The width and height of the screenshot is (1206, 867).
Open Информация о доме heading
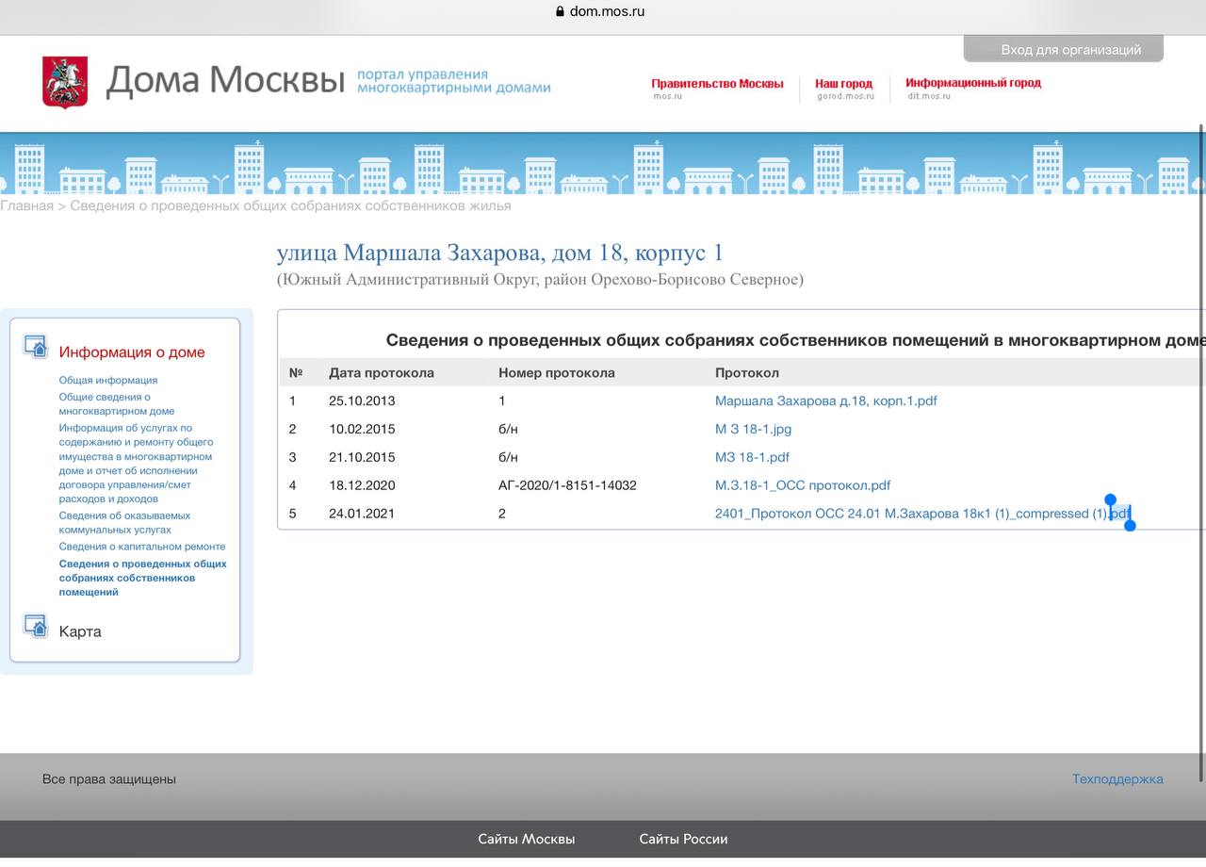coord(132,352)
